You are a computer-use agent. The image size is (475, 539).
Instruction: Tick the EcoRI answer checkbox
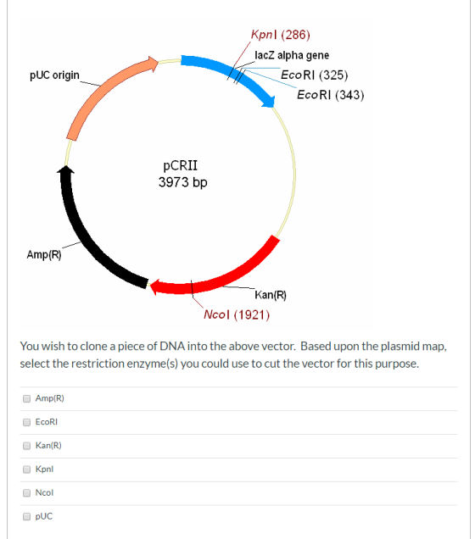(x=26, y=422)
